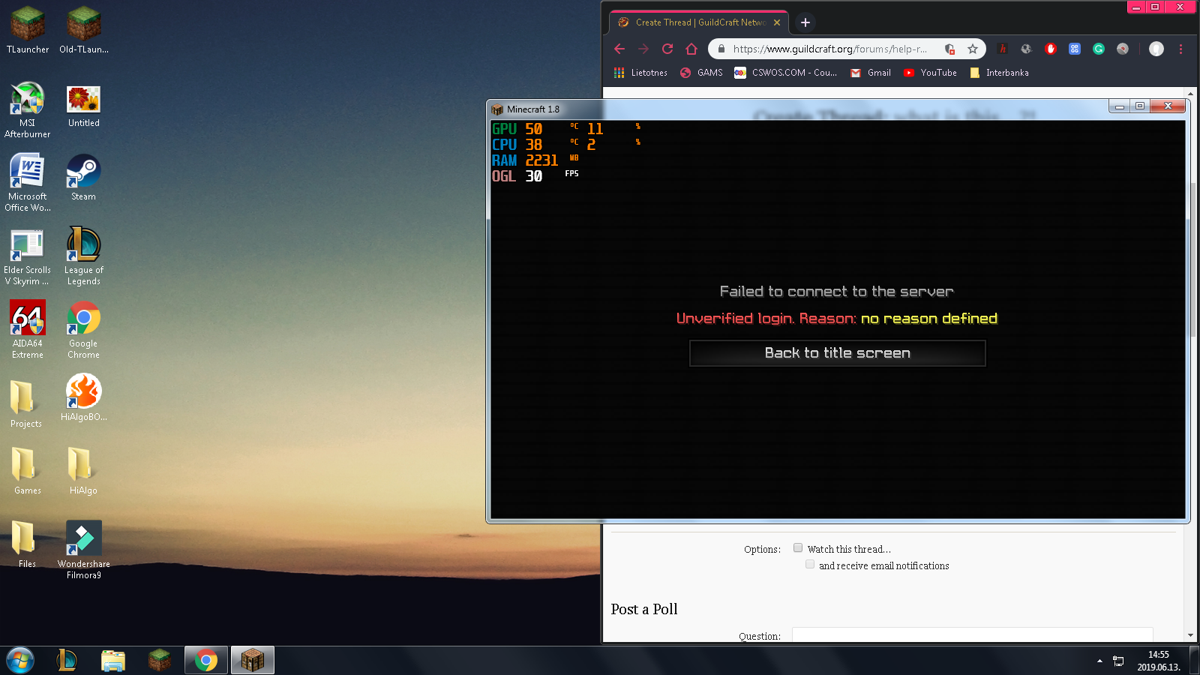This screenshot has width=1200, height=675.
Task: Open the Interbanka bookmarks folder
Action: (x=999, y=73)
